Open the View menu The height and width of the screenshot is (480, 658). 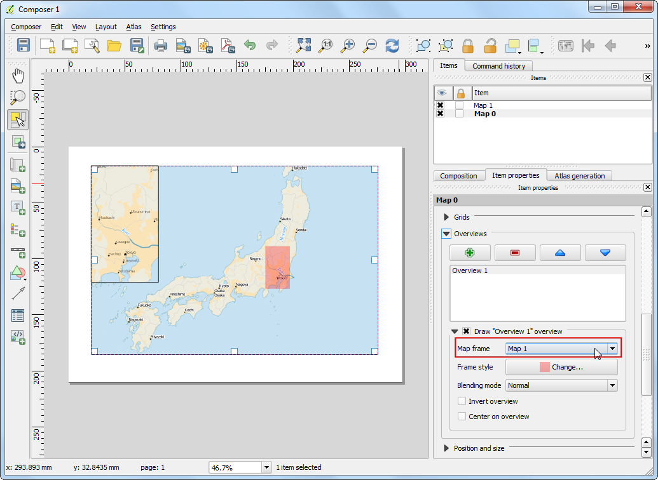click(79, 27)
